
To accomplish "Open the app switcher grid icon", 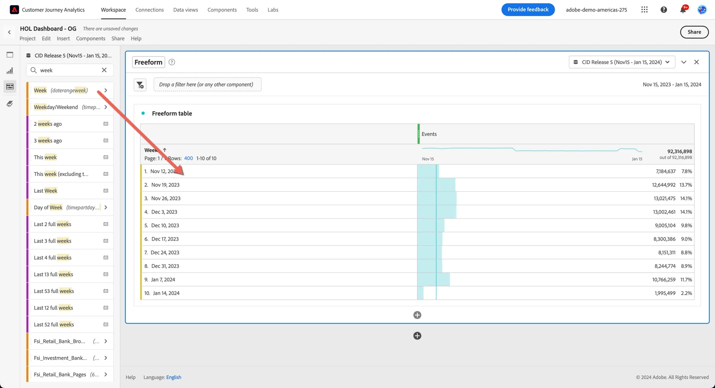I will pos(644,10).
